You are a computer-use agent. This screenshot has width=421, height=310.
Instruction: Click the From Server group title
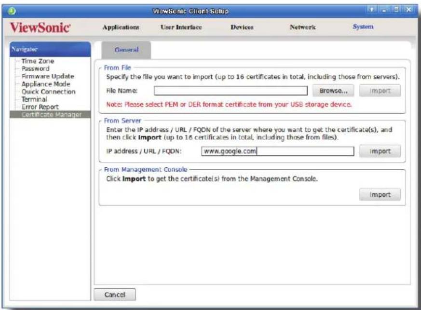[122, 121]
